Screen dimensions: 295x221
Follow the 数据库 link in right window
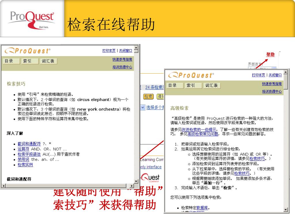pyautogui.click(x=202, y=208)
